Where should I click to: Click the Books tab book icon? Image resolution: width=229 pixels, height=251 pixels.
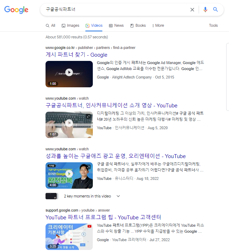[132, 26]
